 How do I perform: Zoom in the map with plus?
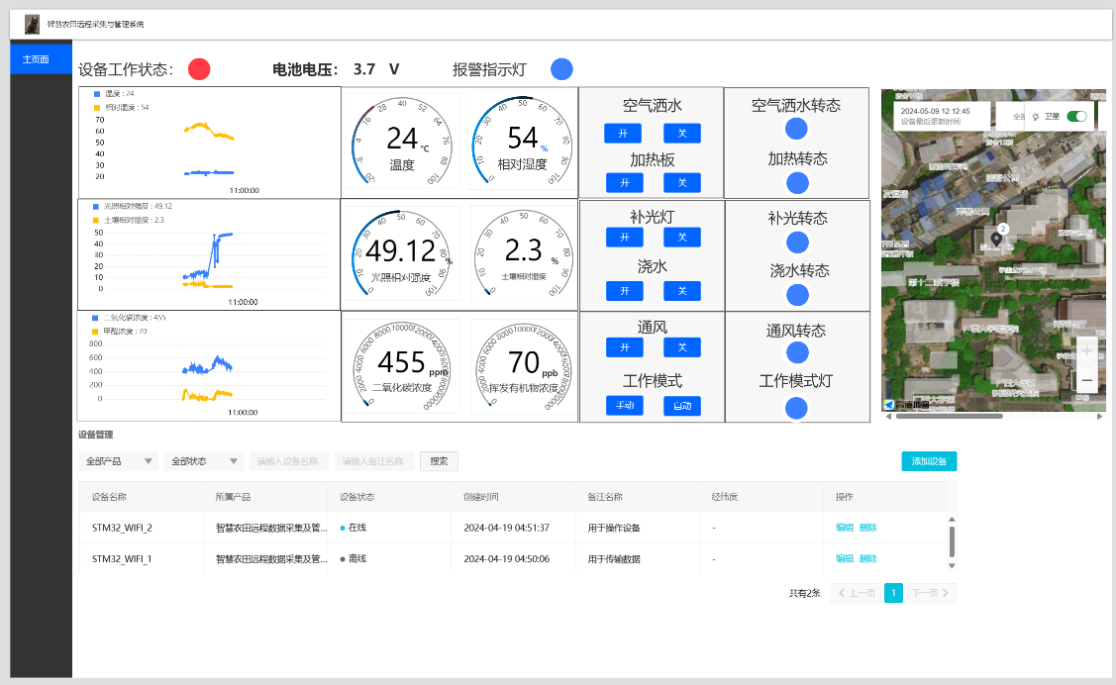tap(1086, 350)
